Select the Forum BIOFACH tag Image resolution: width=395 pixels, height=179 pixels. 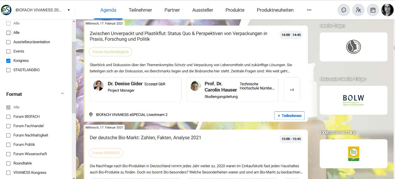pos(106,153)
